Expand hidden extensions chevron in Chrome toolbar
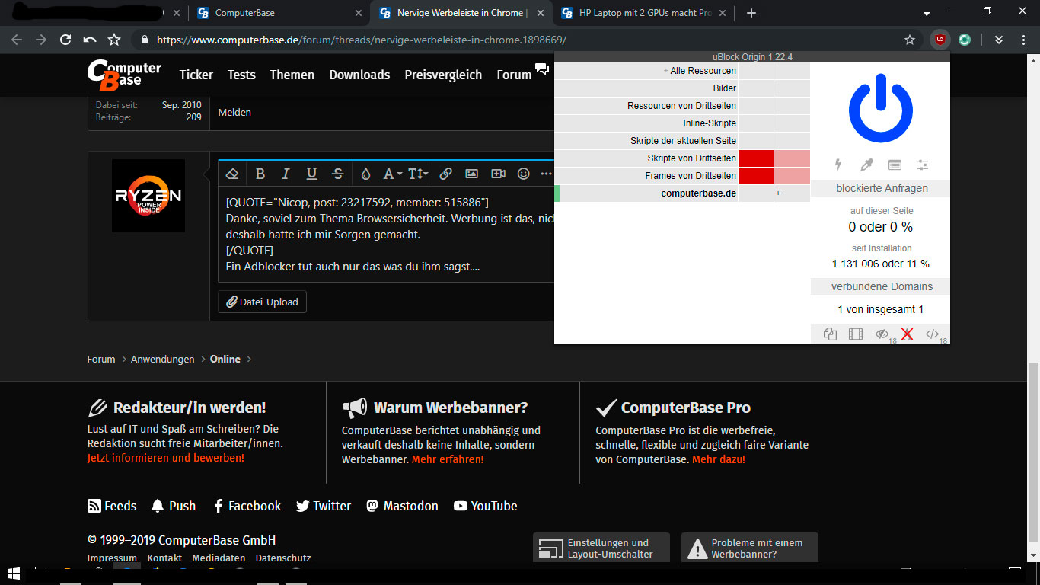Image resolution: width=1040 pixels, height=585 pixels. (x=999, y=40)
